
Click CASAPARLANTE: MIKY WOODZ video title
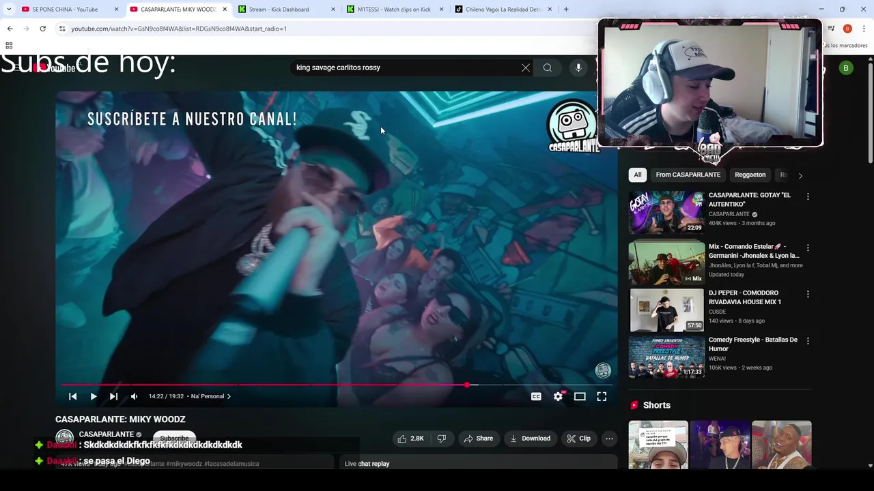tap(120, 419)
